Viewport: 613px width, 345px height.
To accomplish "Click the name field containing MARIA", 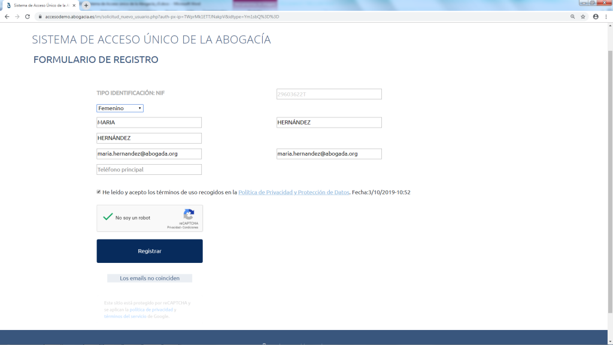I will point(149,122).
